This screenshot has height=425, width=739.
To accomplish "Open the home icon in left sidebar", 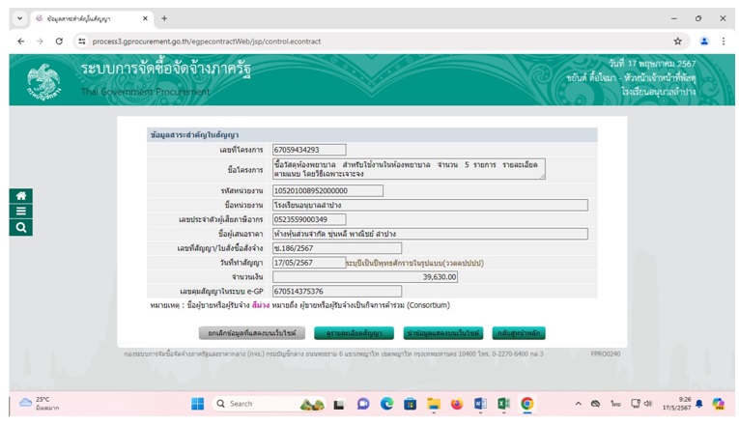I will 20,195.
